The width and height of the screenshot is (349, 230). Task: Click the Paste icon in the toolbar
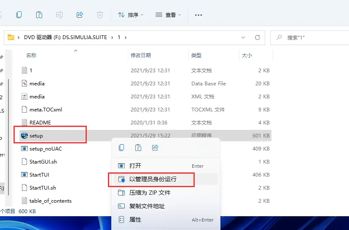pyautogui.click(x=39, y=15)
